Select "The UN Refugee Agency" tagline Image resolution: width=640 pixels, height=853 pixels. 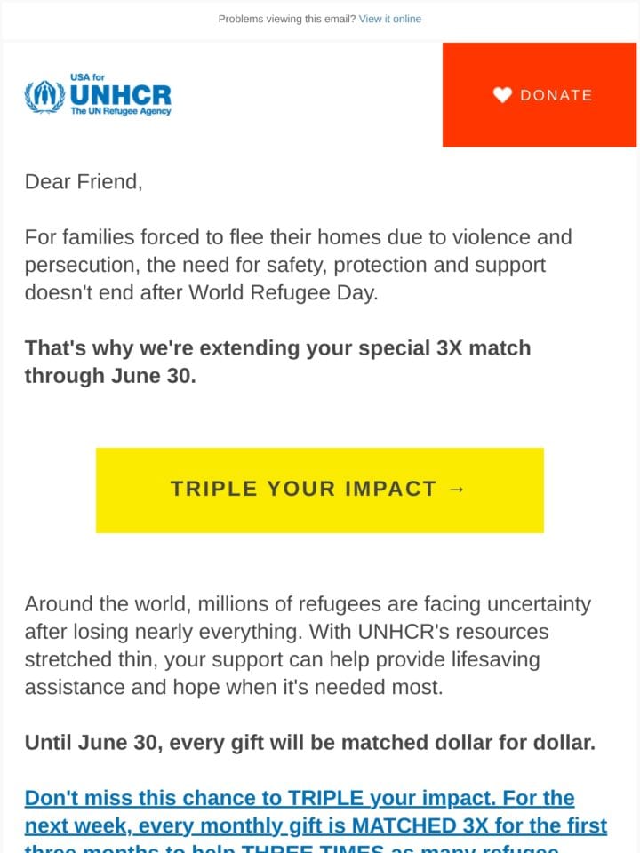pyautogui.click(x=121, y=111)
